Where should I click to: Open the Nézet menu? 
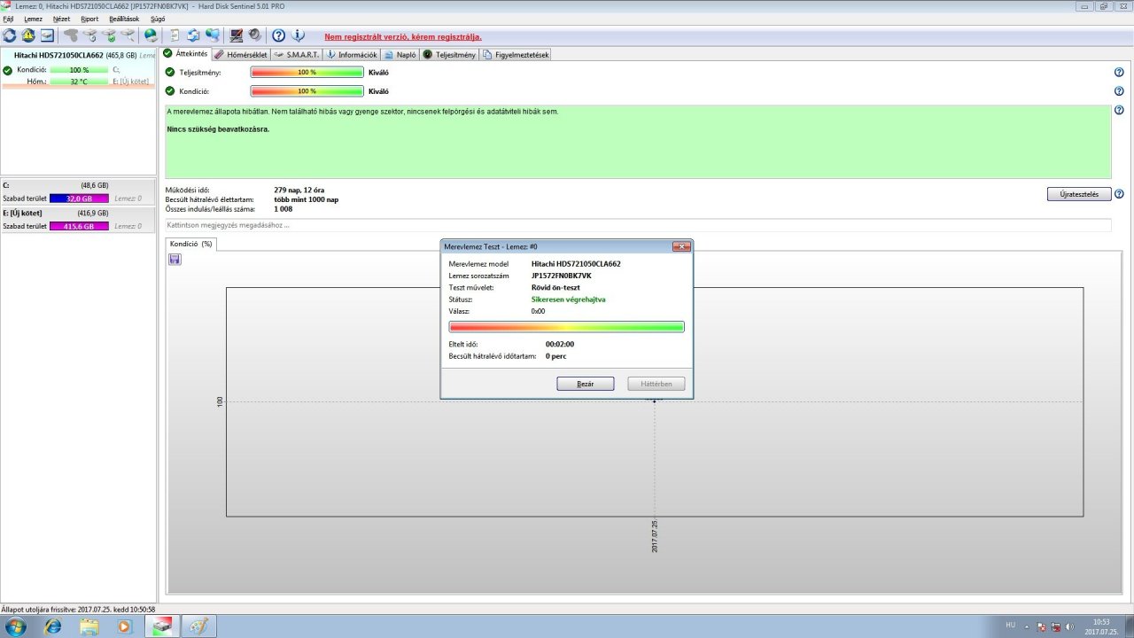61,19
